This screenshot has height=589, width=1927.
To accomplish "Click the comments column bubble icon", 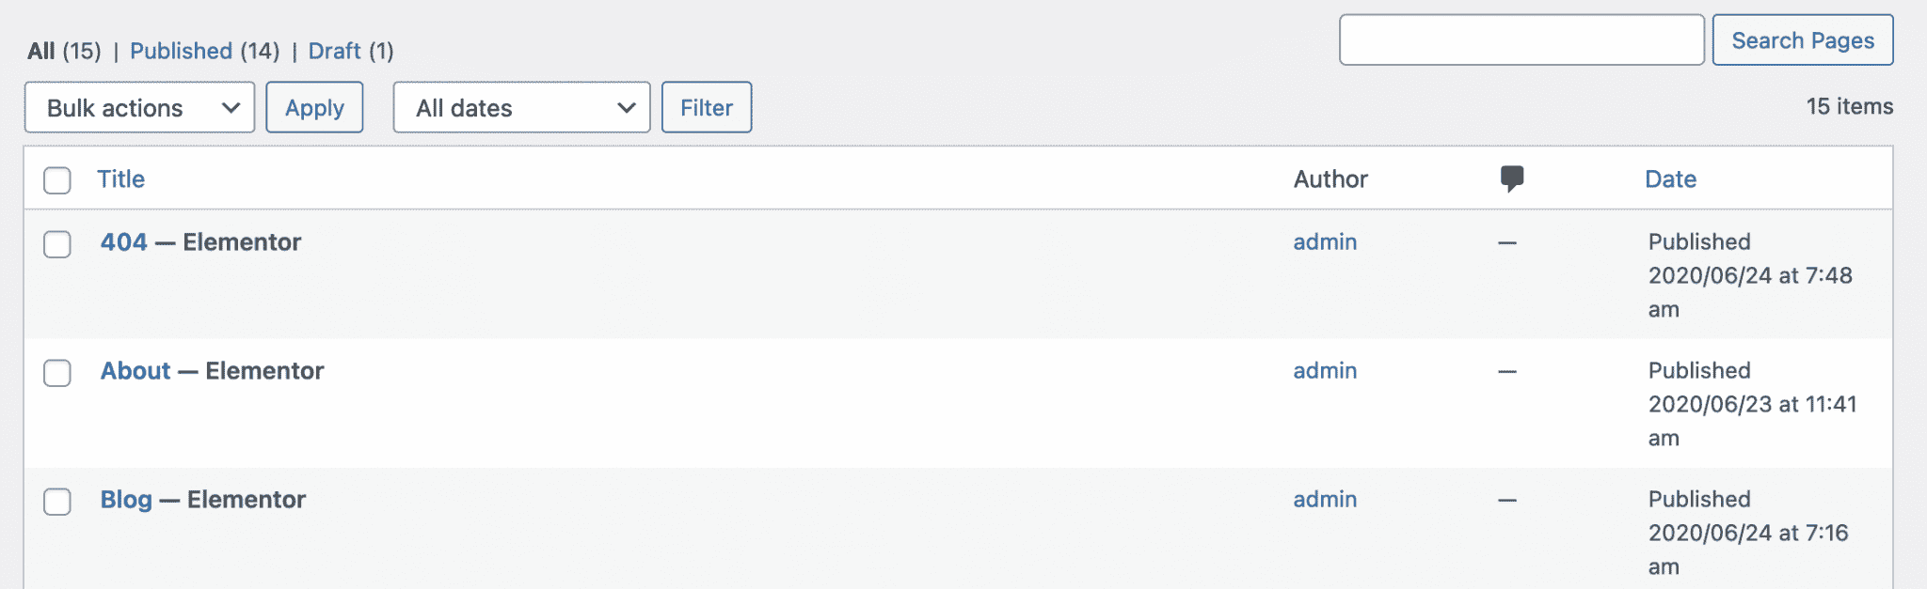I will click(1513, 178).
